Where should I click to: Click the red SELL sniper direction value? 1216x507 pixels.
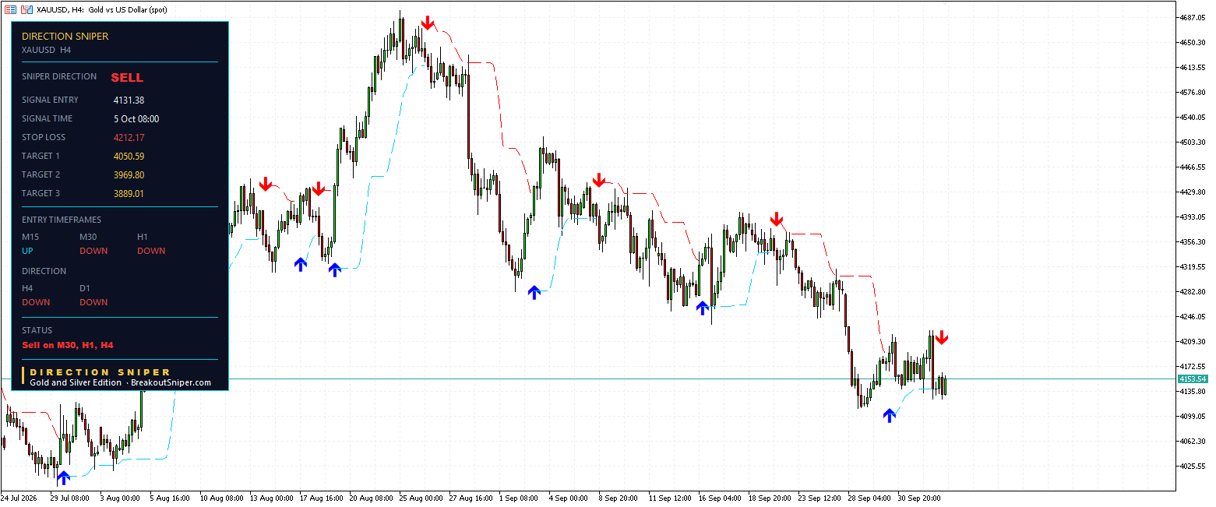(x=127, y=78)
